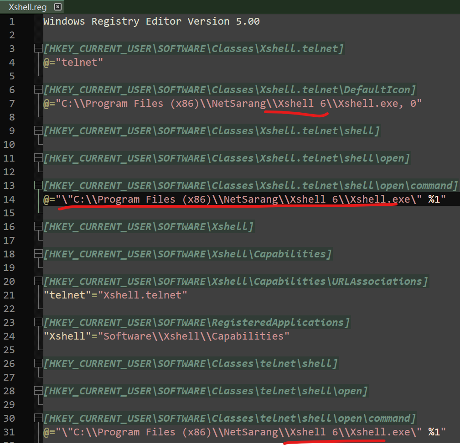460x445 pixels.
Task: Click line number 15 in the gutter
Action: 9,213
